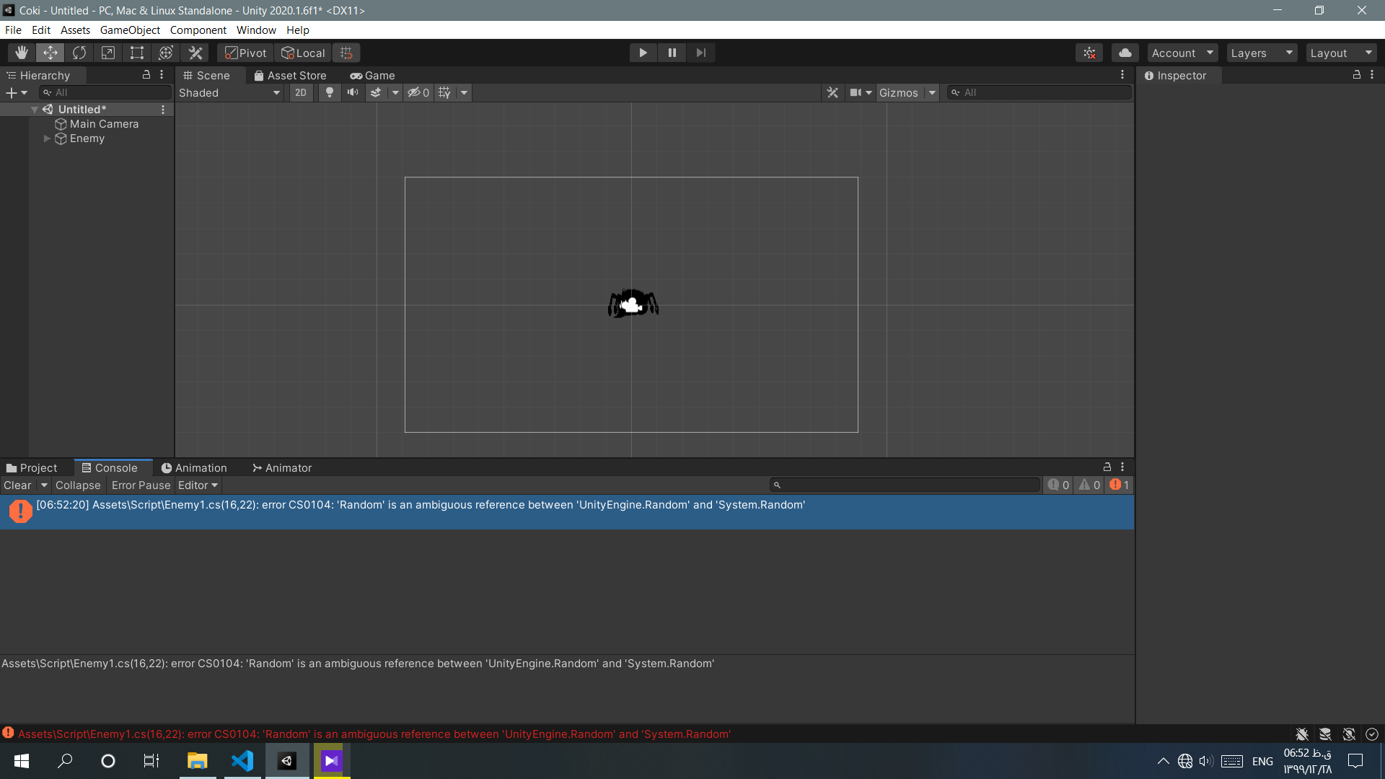Select the Rotate tool
1385x779 pixels.
(x=79, y=53)
